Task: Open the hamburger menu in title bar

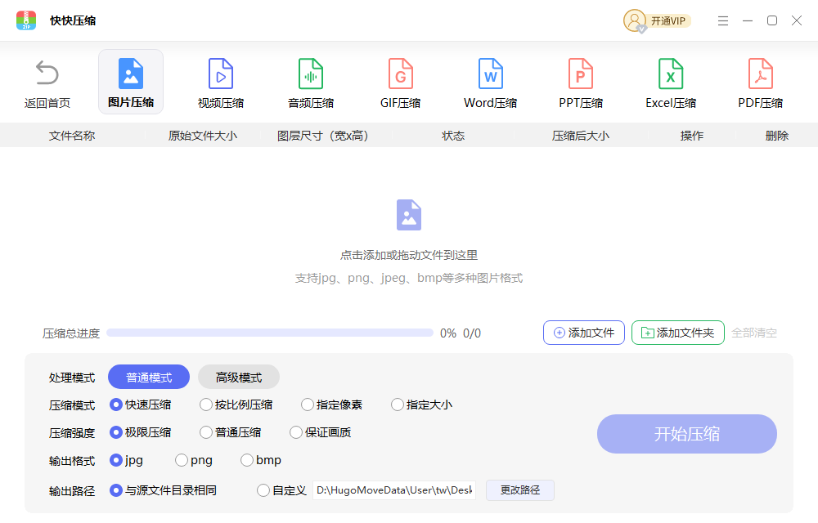Action: tap(723, 20)
